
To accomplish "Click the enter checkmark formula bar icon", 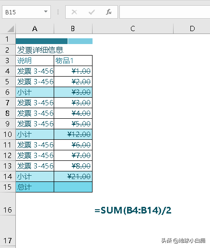I will [x=92, y=12].
